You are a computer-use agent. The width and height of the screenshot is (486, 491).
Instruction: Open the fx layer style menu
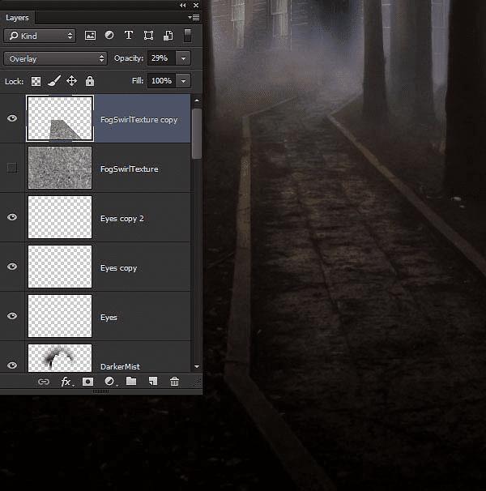(66, 382)
